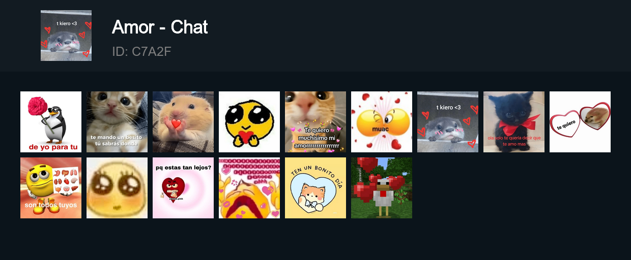The width and height of the screenshot is (631, 260).
Task: Pick the black kitten with red bow sticker
Action: point(514,122)
